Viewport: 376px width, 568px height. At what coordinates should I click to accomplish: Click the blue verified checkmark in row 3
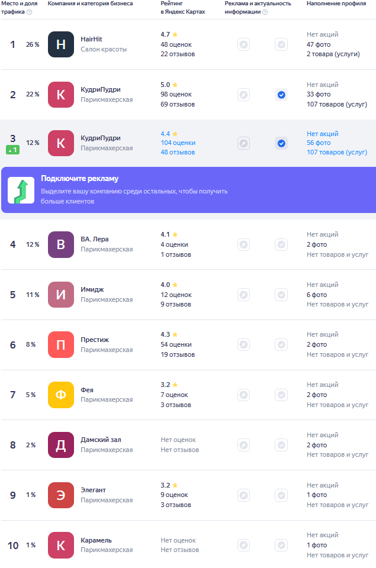click(281, 143)
